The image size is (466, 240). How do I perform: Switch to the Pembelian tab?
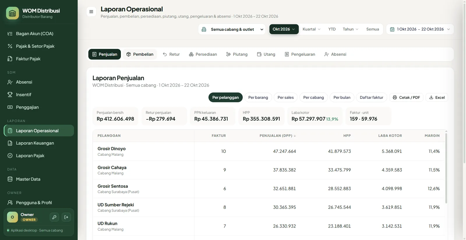[140, 54]
